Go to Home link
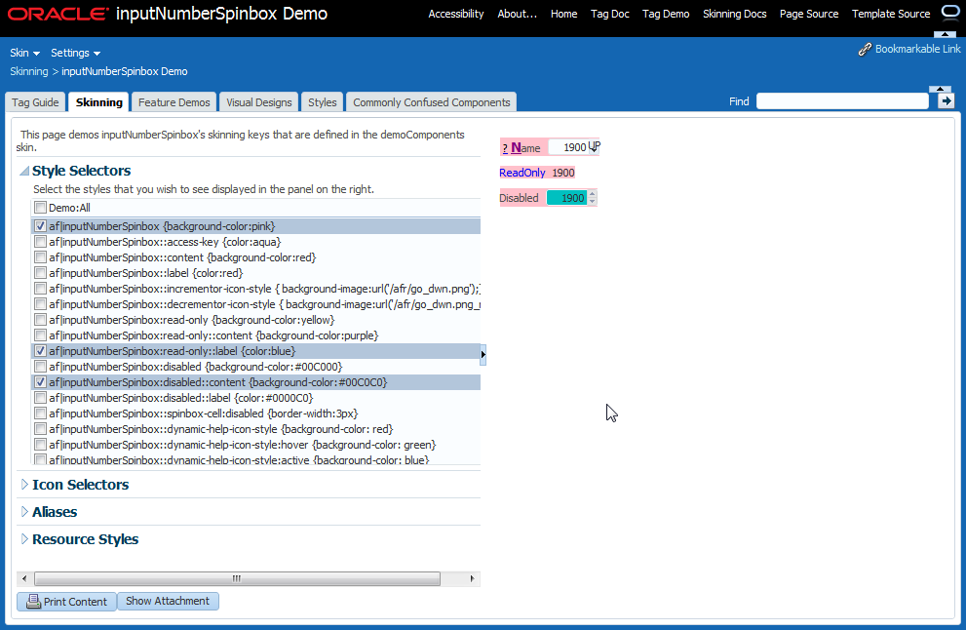The height and width of the screenshot is (630, 966). click(x=563, y=14)
